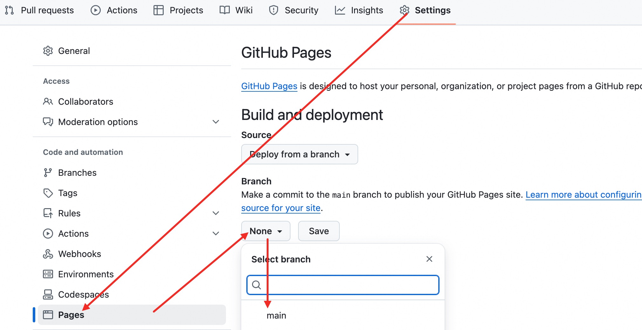This screenshot has width=642, height=330.
Task: Open Collaborators settings
Action: coord(132,102)
